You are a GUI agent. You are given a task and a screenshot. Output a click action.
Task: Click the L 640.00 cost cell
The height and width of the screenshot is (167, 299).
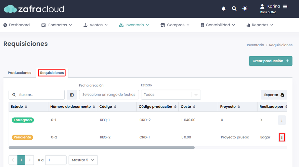pos(188,120)
